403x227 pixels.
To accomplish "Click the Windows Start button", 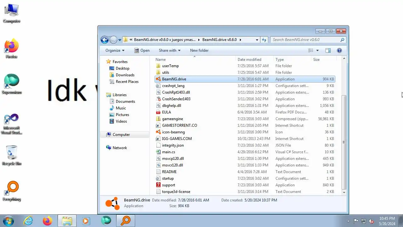I will point(8,221).
